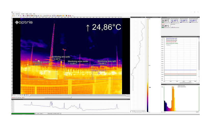This screenshot has height=126, width=211.
Task: Click the round loop icon next to pause
Action: [27, 95]
